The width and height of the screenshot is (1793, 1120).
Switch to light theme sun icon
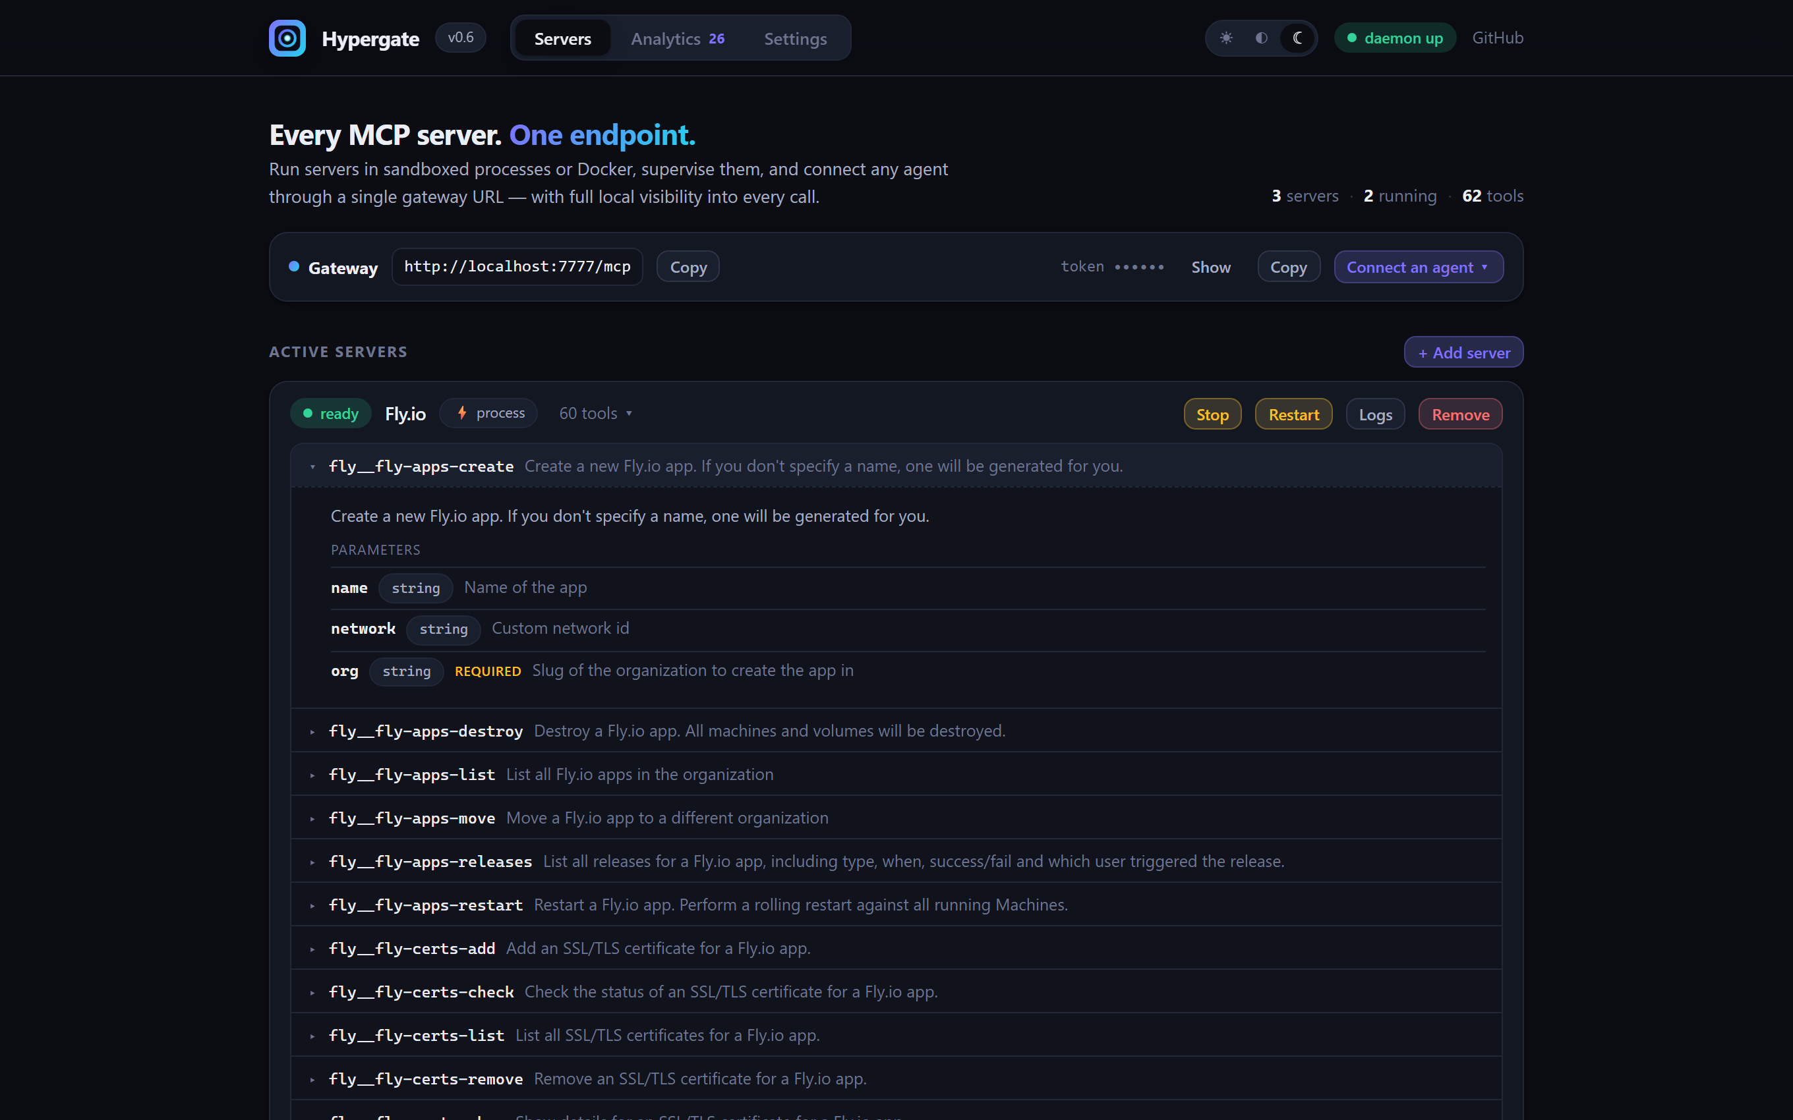[1226, 38]
